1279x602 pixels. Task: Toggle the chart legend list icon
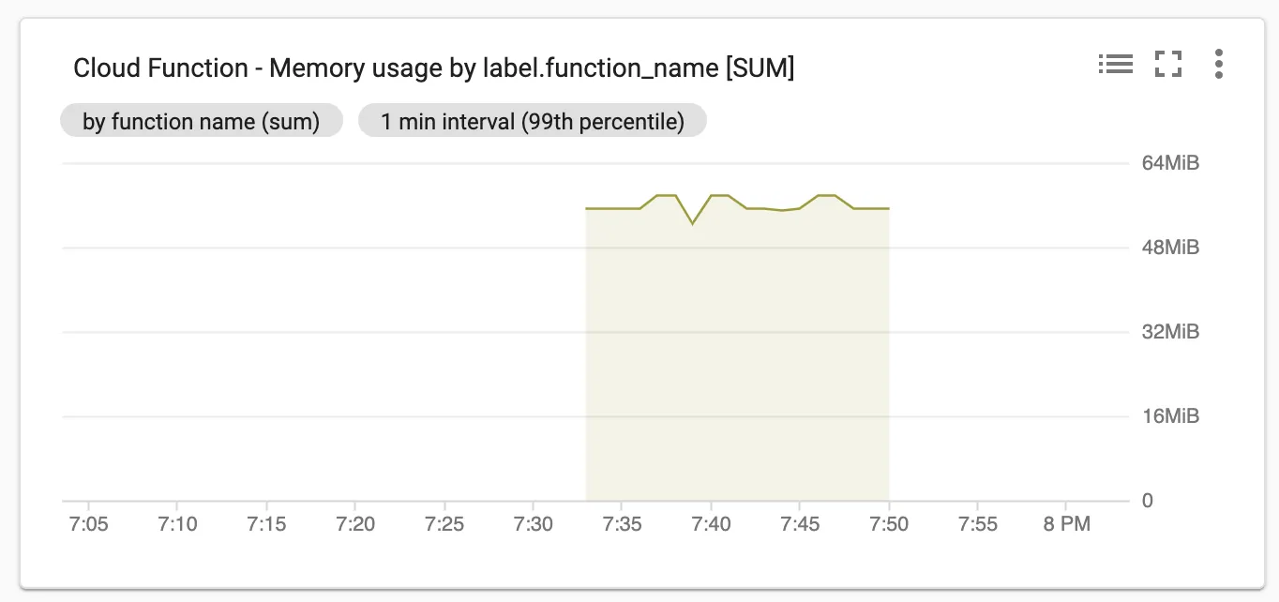(1116, 64)
